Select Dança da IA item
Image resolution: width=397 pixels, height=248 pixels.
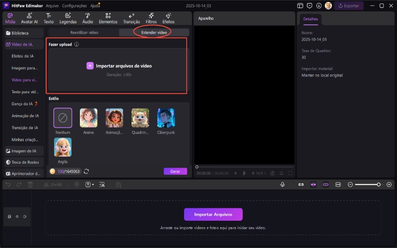(x=24, y=104)
